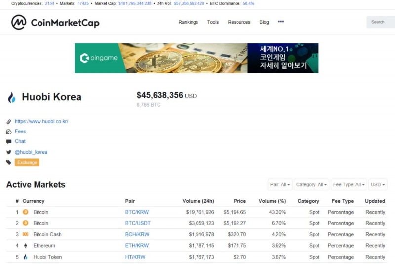The height and width of the screenshot is (264, 395).
Task: Visit the huobi.co.kr website link
Action: [x=41, y=121]
